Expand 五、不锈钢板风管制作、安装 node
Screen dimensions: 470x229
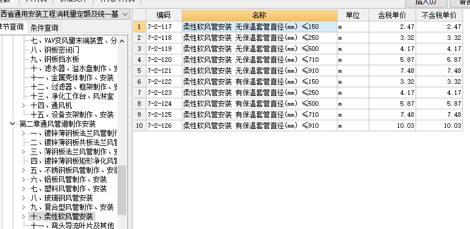coord(24,170)
